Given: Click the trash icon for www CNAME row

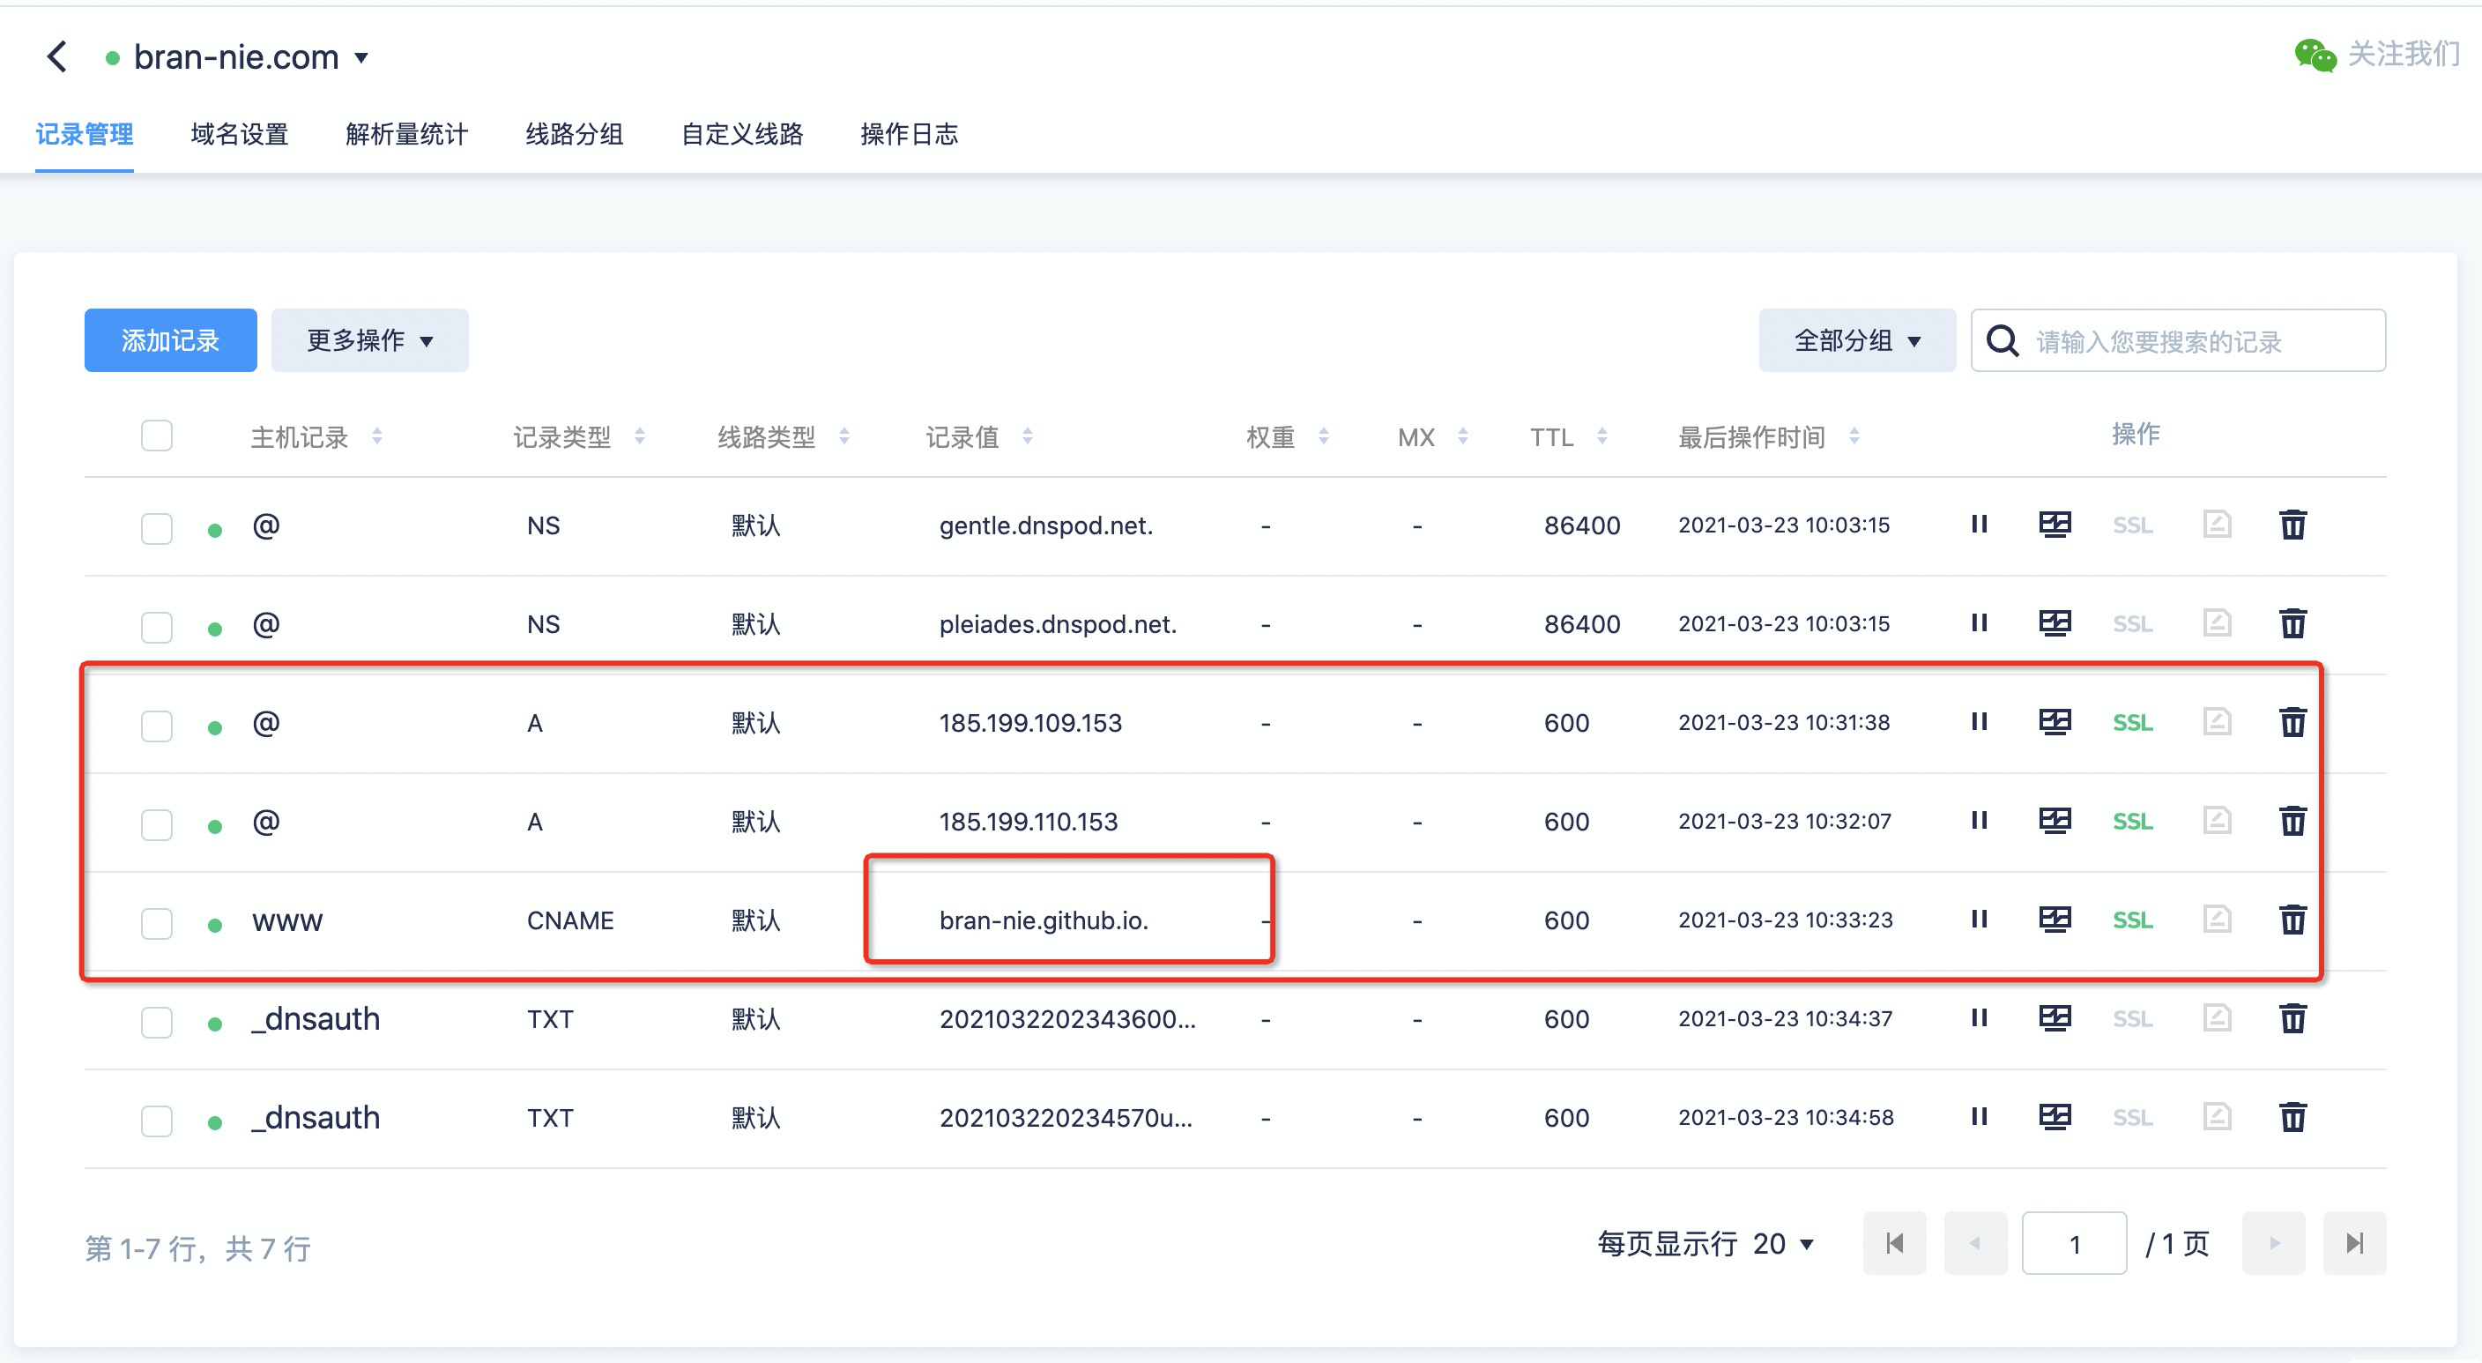Looking at the screenshot, I should click(2293, 920).
